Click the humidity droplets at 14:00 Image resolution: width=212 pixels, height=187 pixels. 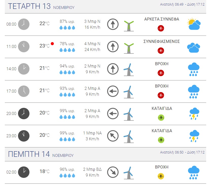point(67,72)
